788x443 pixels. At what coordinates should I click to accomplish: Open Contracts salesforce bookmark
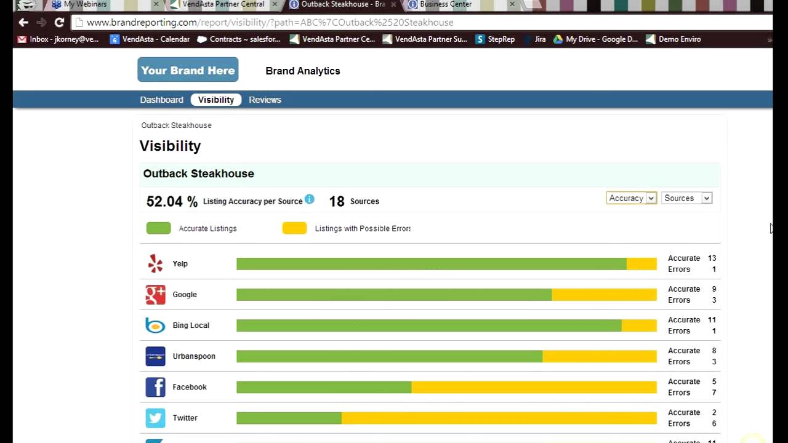tap(239, 39)
